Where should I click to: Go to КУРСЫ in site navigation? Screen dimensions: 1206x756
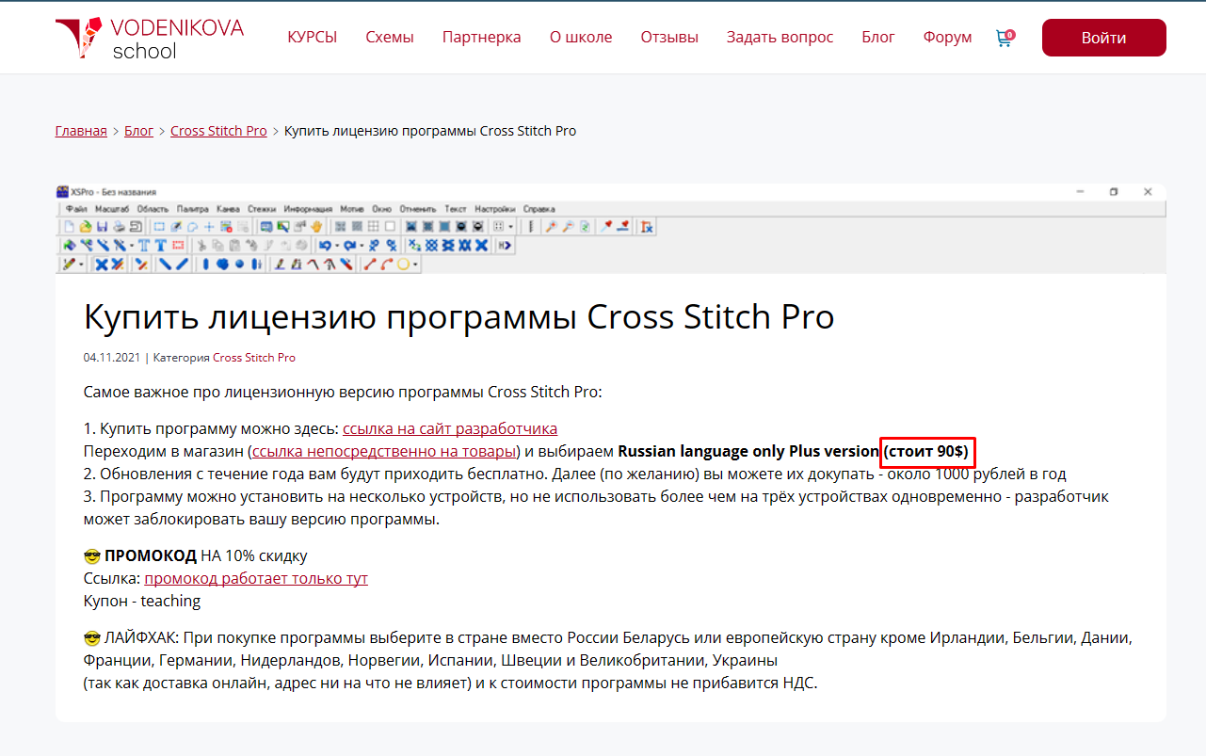click(312, 38)
